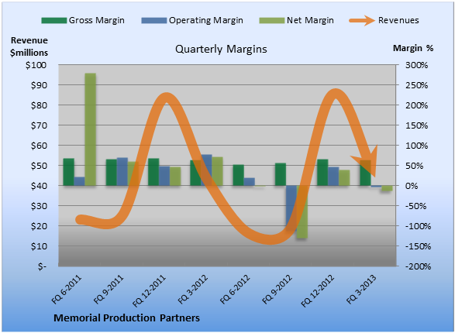The image size is (455, 333).
Task: Click the negative Operating Margin bar for FQ 9-2012
Action: tap(291, 208)
